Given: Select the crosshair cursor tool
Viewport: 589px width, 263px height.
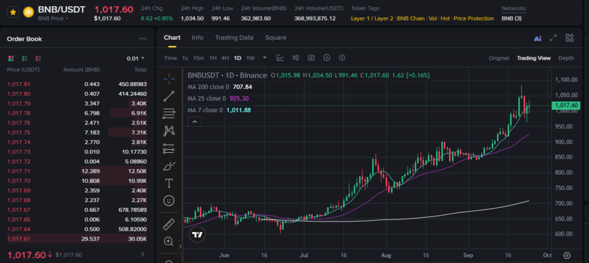Looking at the screenshot, I should pos(169,78).
